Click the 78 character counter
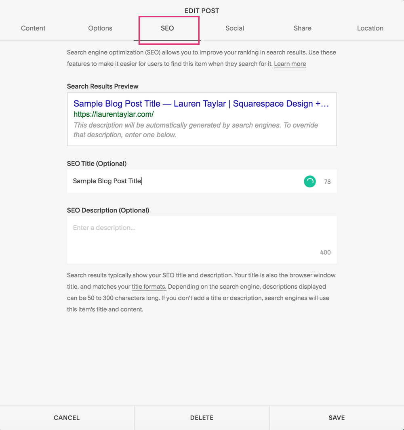 click(327, 181)
